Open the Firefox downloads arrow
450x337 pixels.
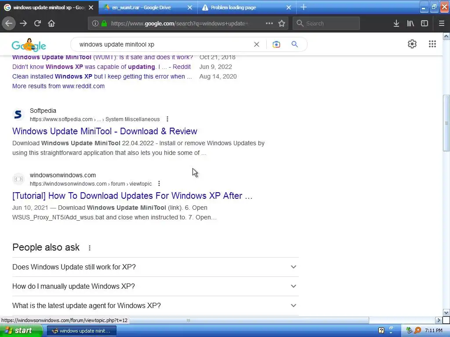[x=396, y=23]
